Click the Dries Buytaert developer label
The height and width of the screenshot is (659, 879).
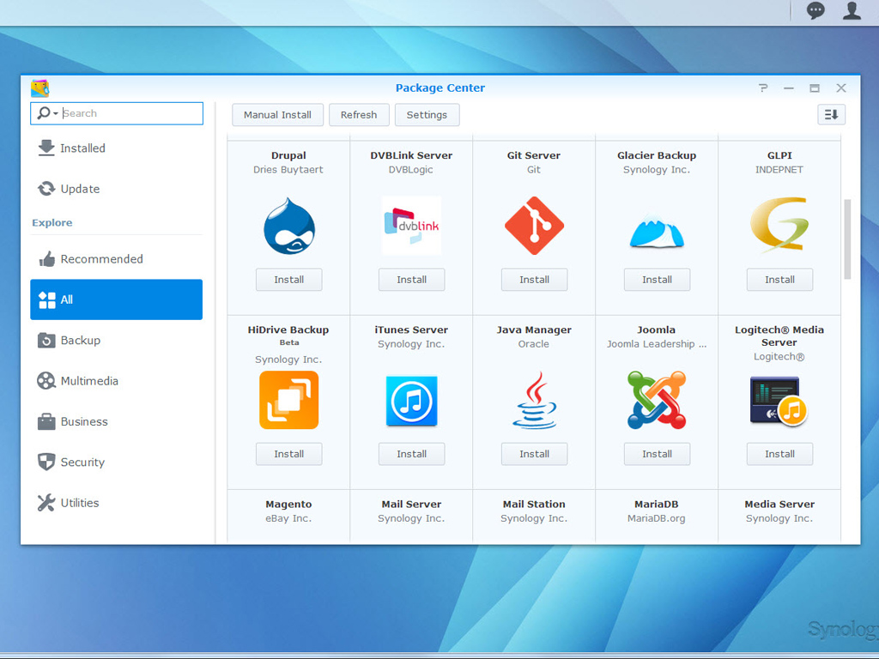pos(288,169)
